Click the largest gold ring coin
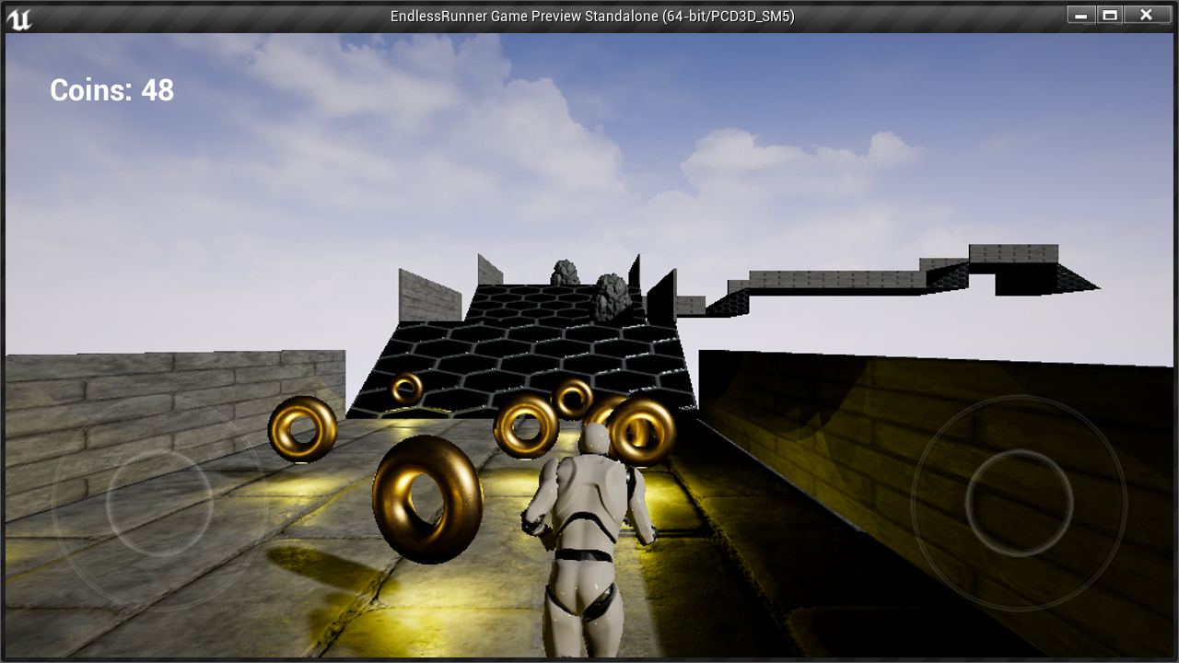Screen dimensions: 1179x663 coord(427,499)
